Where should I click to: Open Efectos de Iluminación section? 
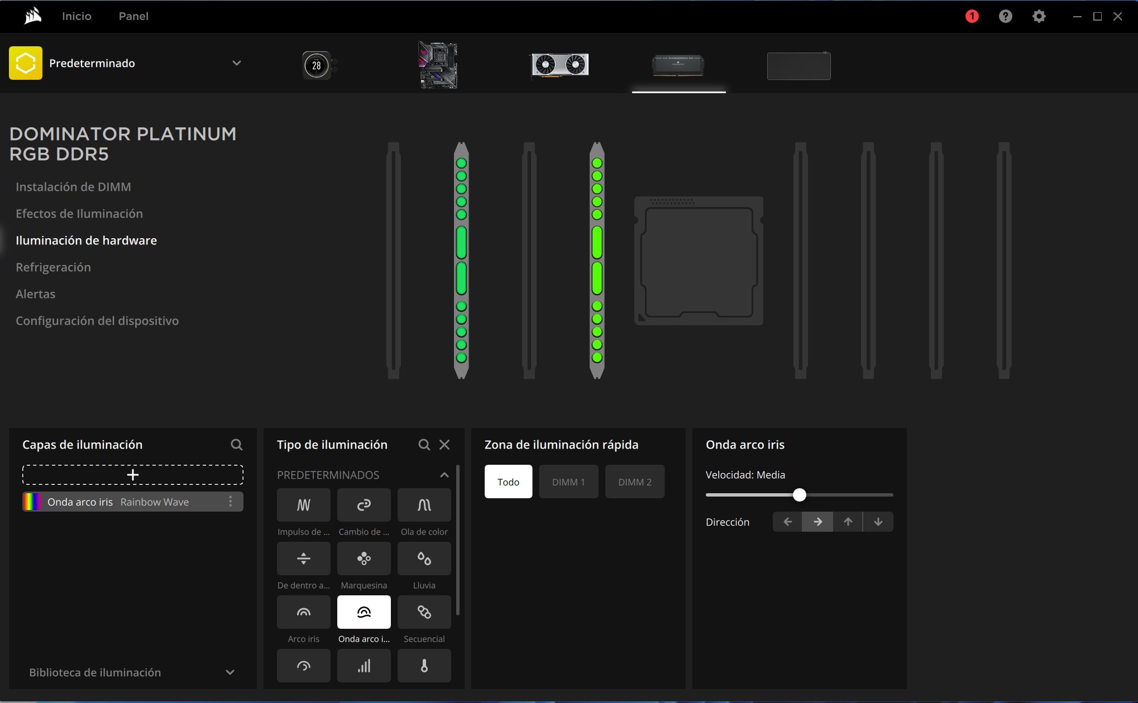point(79,214)
